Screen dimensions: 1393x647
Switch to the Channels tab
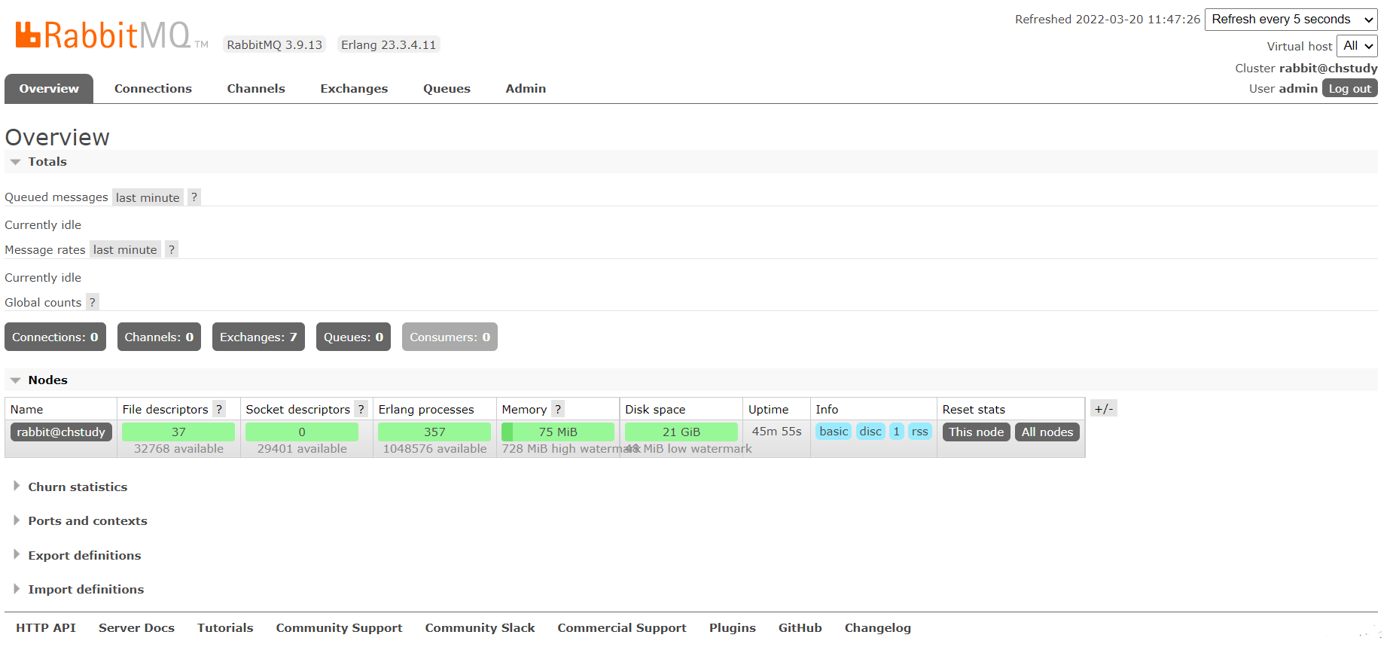(x=256, y=88)
